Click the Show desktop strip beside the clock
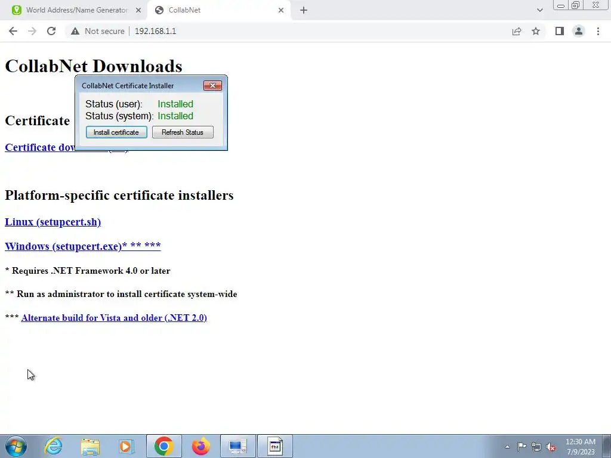This screenshot has width=611, height=458. point(606,446)
